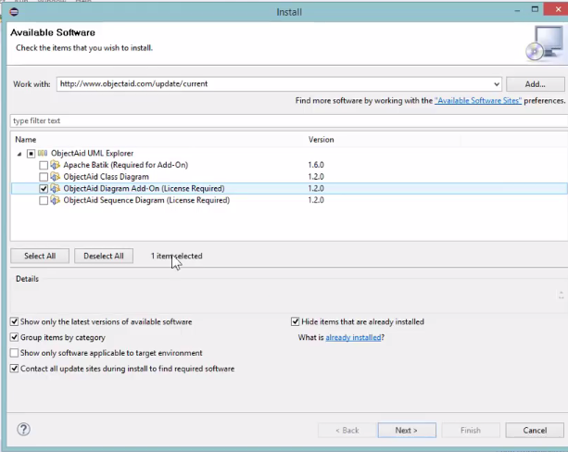Select the Apache Batik (Required for Add-On) row
568x452 pixels.
pos(289,165)
